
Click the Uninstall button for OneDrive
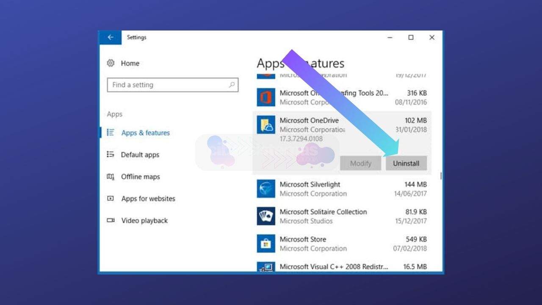pos(406,163)
